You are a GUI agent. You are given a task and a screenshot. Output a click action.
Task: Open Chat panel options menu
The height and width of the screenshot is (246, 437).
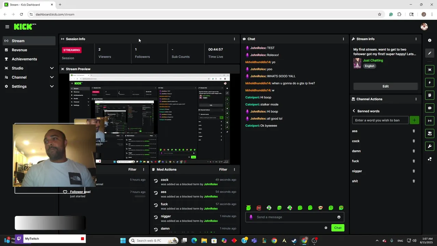[343, 39]
